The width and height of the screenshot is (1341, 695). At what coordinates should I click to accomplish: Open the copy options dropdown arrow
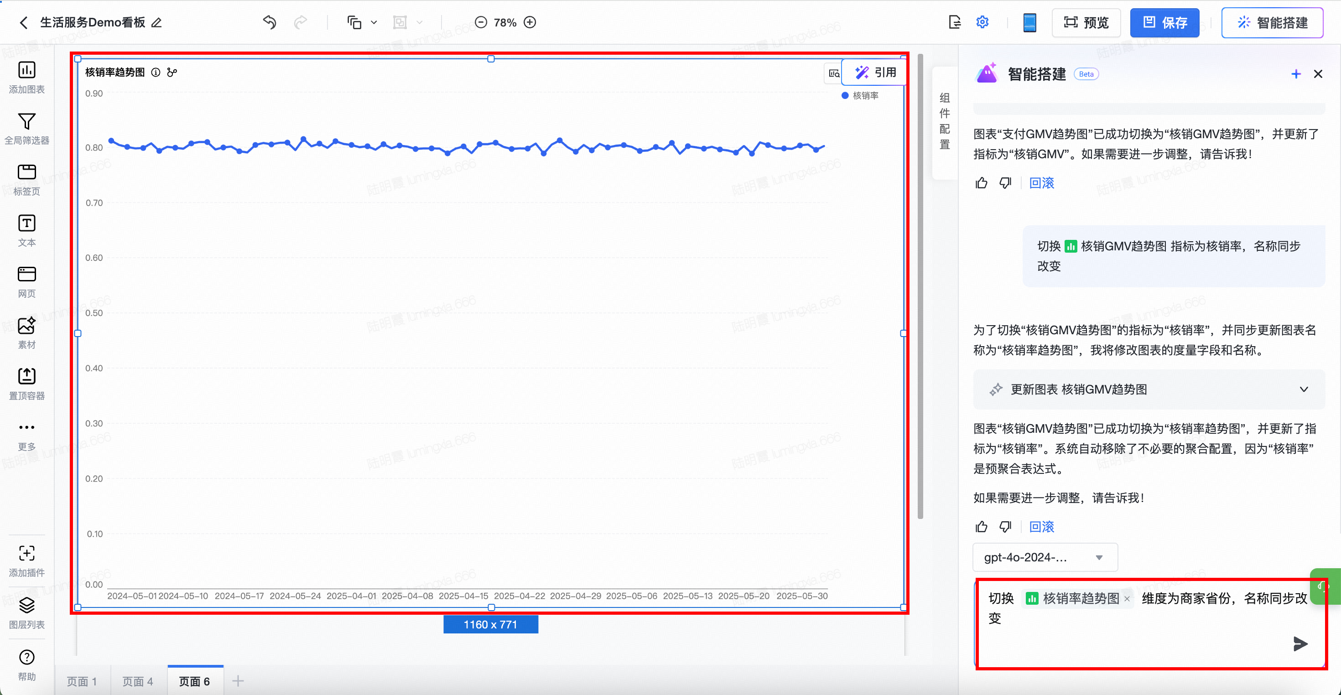tap(374, 22)
